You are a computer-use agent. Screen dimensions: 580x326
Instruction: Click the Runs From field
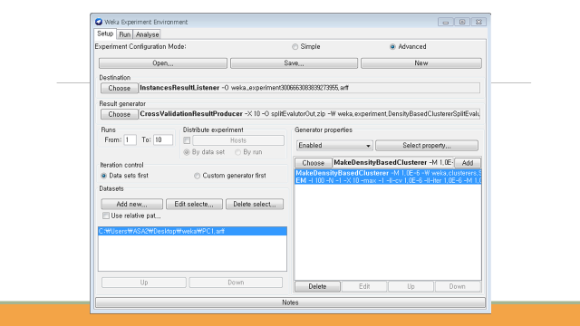pos(130,139)
